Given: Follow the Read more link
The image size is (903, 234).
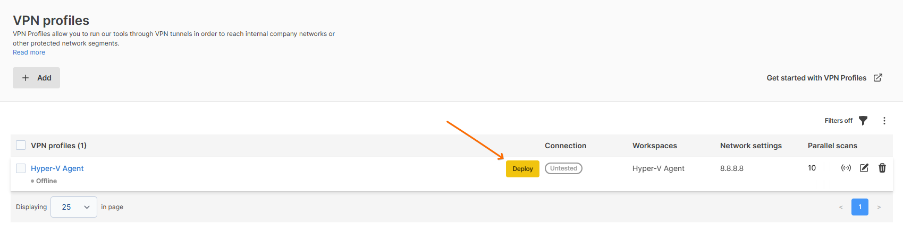Looking at the screenshot, I should 29,52.
